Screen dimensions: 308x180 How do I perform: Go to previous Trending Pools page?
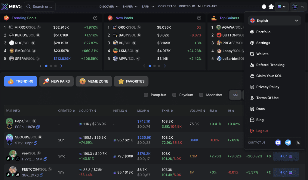(x=41, y=66)
